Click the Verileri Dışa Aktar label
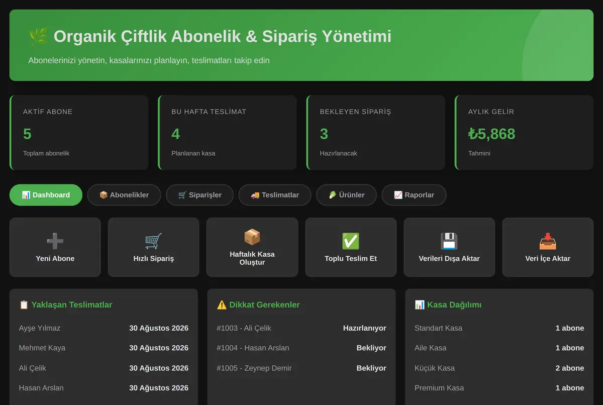The height and width of the screenshot is (405, 603). tap(449, 258)
